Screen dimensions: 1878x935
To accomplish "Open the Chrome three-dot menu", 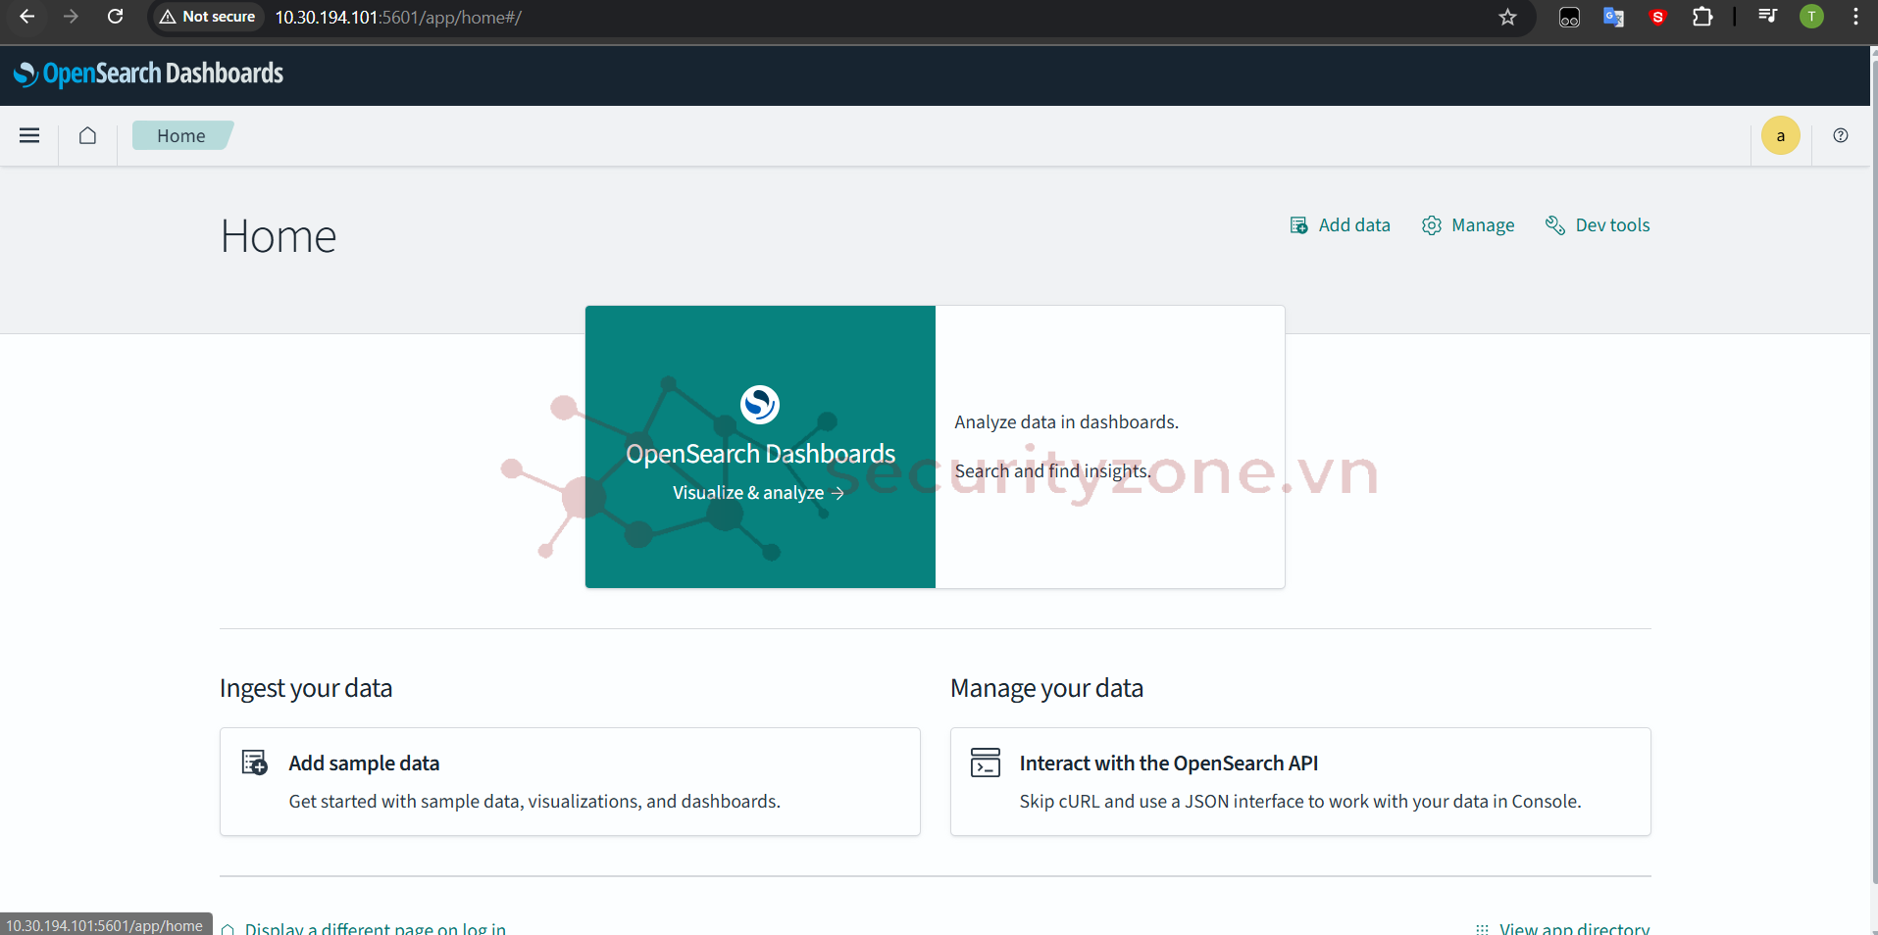I will (1855, 17).
